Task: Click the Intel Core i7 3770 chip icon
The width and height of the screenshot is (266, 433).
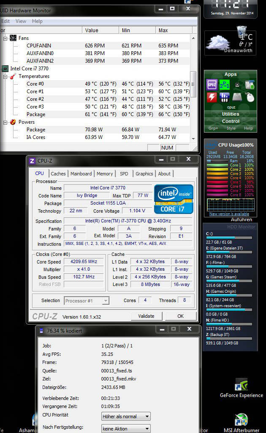Action: pyautogui.click(x=5, y=69)
